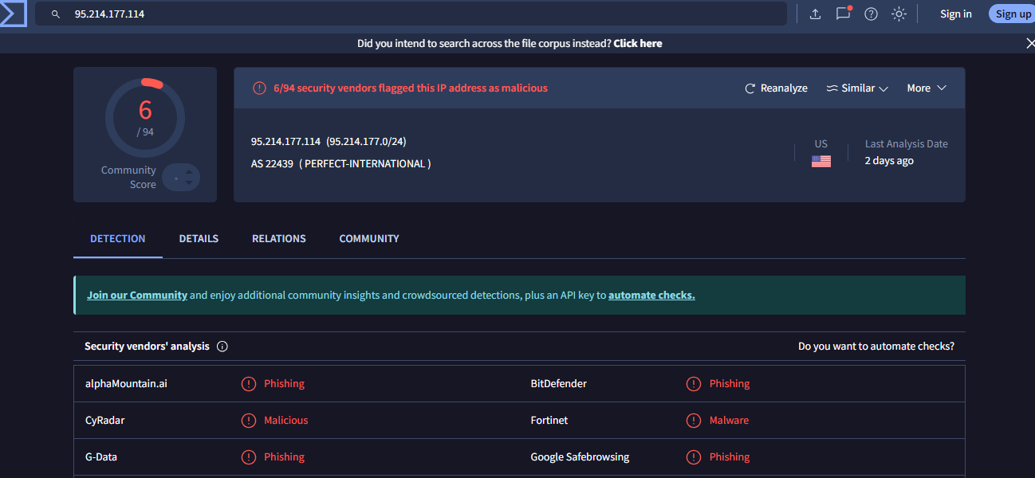Open the DETAILS tab
Viewport: 1035px width, 478px height.
199,239
